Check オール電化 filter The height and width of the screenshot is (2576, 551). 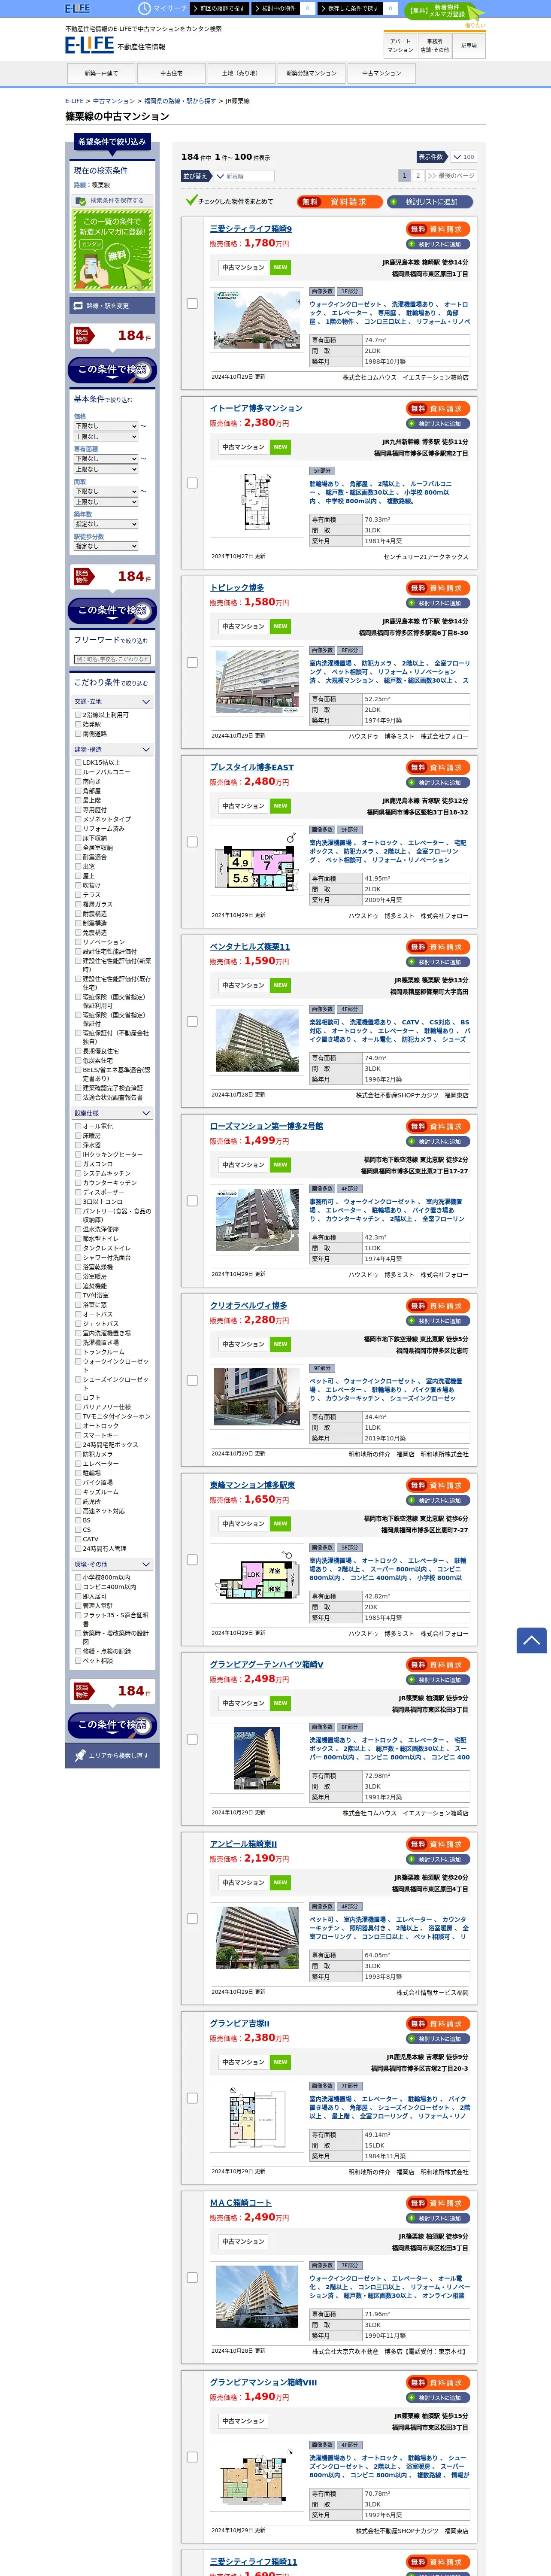[78, 1126]
